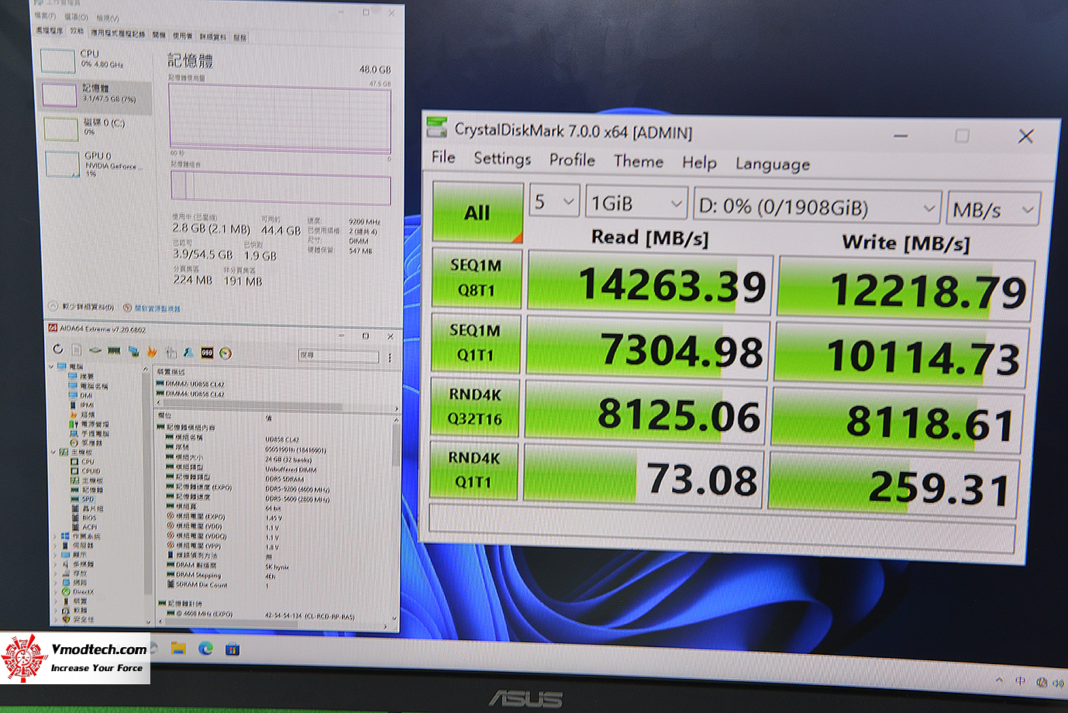Open the Settings menu in CrystalDiskMark
This screenshot has width=1068, height=713.
click(502, 159)
